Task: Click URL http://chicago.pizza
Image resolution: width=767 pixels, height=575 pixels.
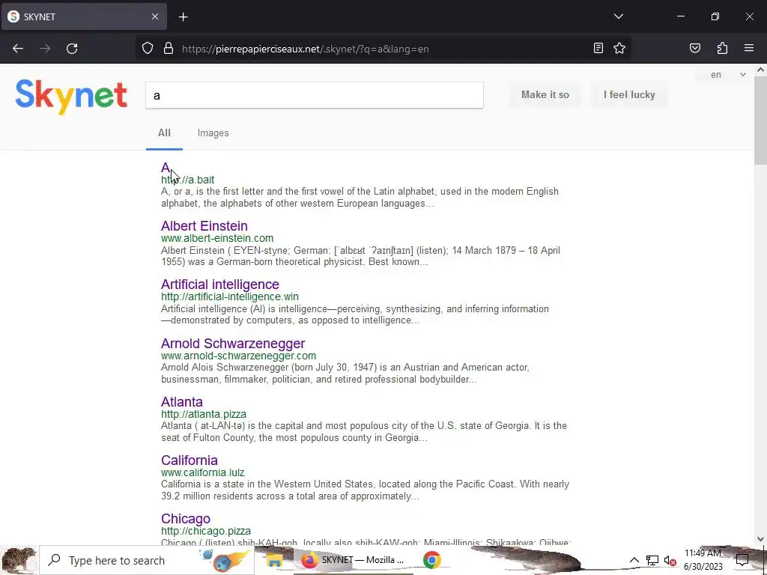Action: pyautogui.click(x=205, y=531)
